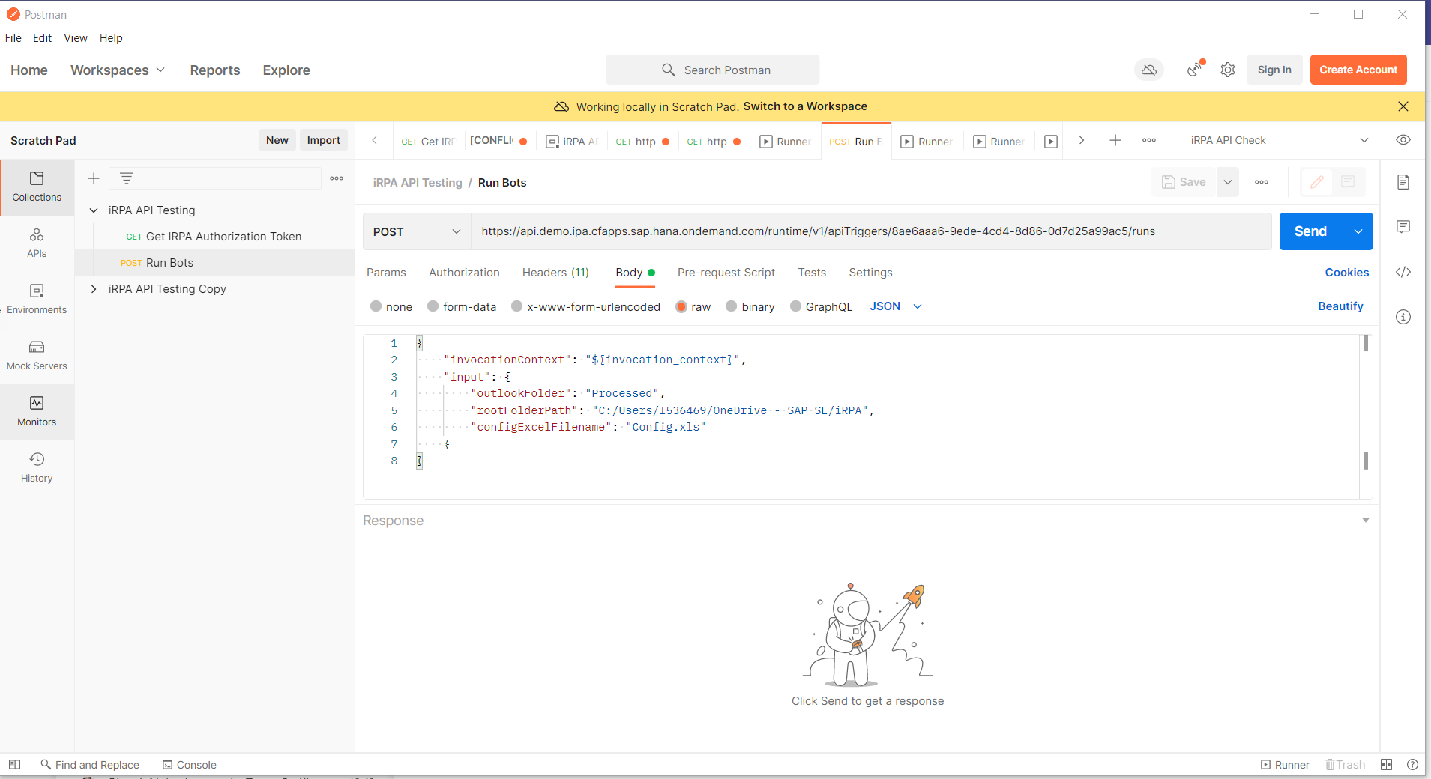The width and height of the screenshot is (1431, 779).
Task: Open the comments icon in right sidebar
Action: [x=1403, y=227]
